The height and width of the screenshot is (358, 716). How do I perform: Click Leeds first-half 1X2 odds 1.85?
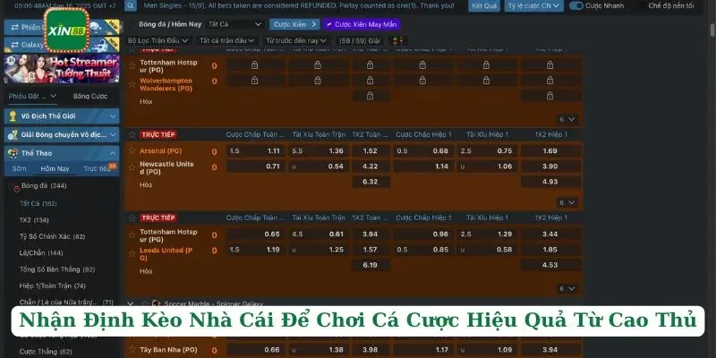[x=550, y=250]
